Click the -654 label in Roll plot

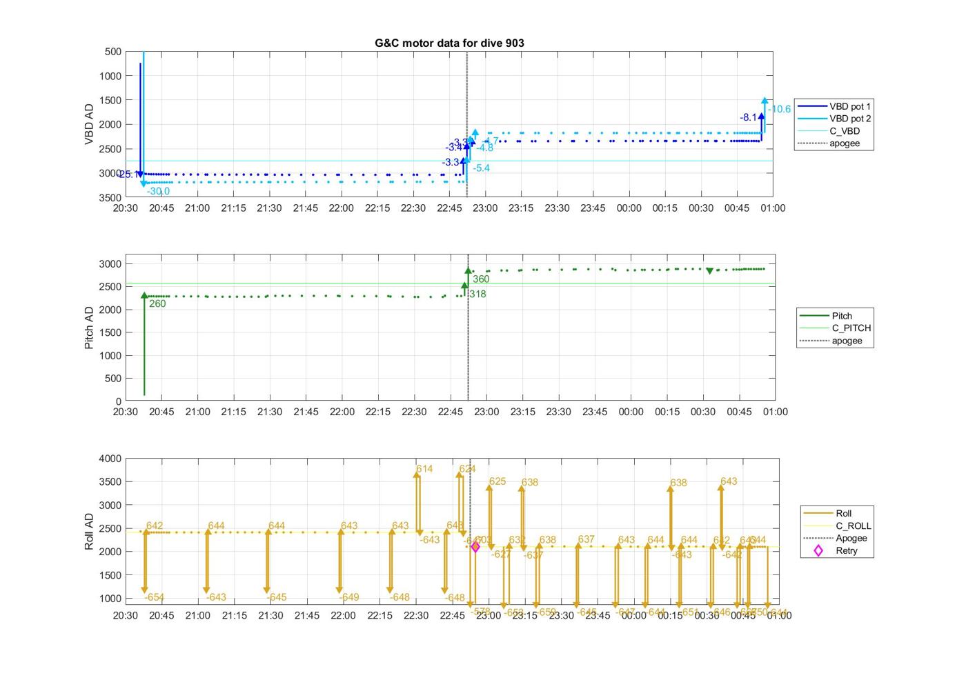click(155, 597)
